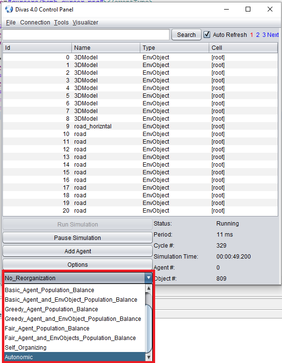Open the Tools menu
This screenshot has height=363, width=282.
[x=61, y=23]
